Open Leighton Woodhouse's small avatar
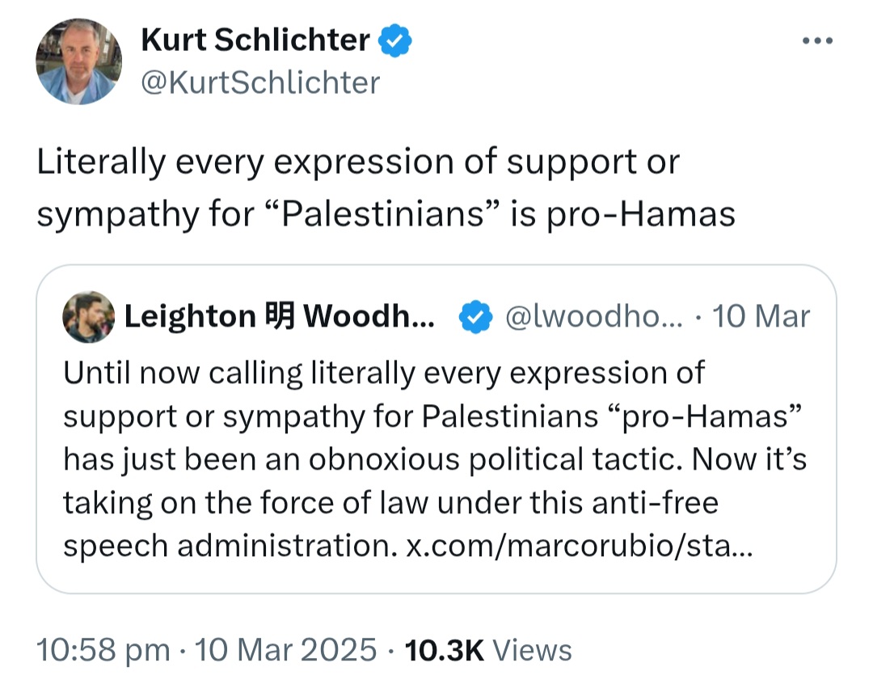Screen dimensions: 873x688 point(88,317)
